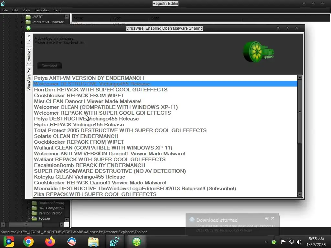Click the Type column header
The height and width of the screenshot is (248, 331).
[x=130, y=18]
